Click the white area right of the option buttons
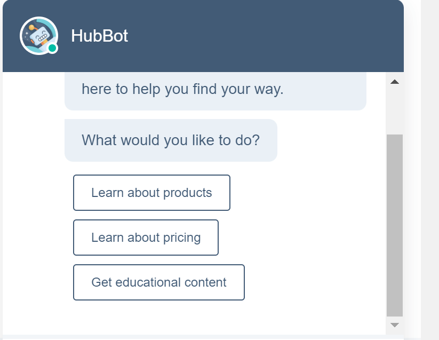Viewport: 439px width, 340px height. click(315, 238)
